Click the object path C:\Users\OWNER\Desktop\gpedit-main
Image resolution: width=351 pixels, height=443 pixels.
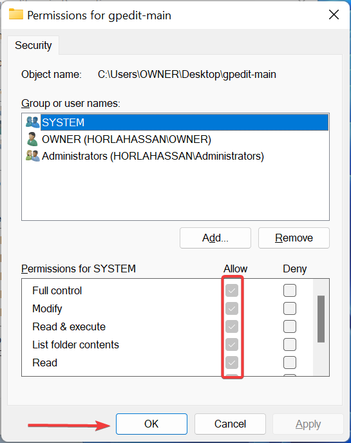tap(187, 74)
